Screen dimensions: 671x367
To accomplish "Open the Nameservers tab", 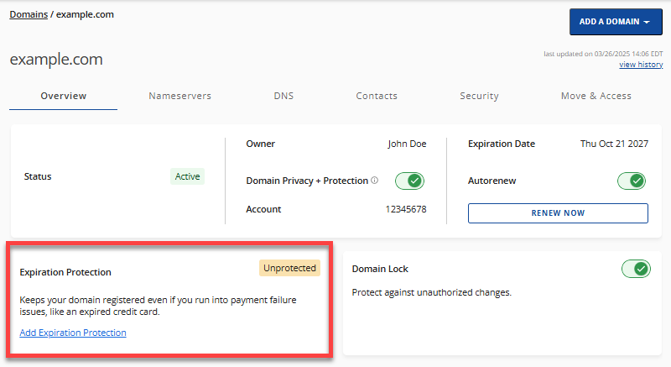I will click(x=179, y=96).
